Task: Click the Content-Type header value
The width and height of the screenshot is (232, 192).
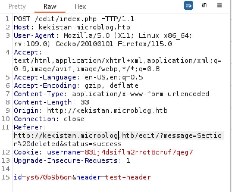Action: coord(141,94)
